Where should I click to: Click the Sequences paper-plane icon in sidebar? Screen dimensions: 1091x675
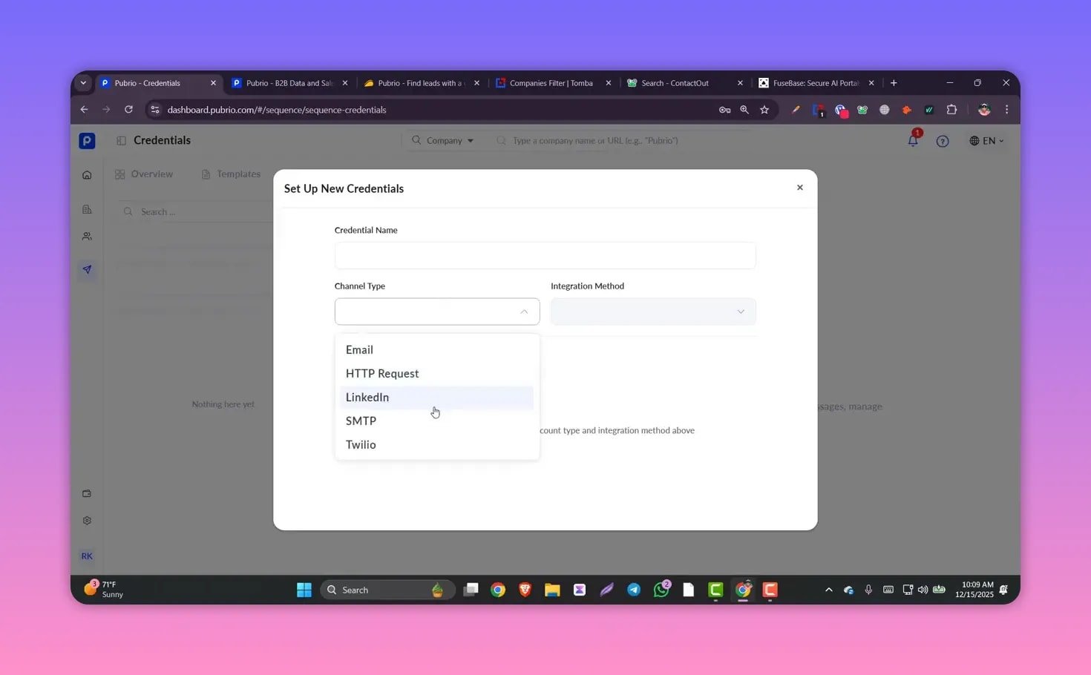pyautogui.click(x=87, y=269)
